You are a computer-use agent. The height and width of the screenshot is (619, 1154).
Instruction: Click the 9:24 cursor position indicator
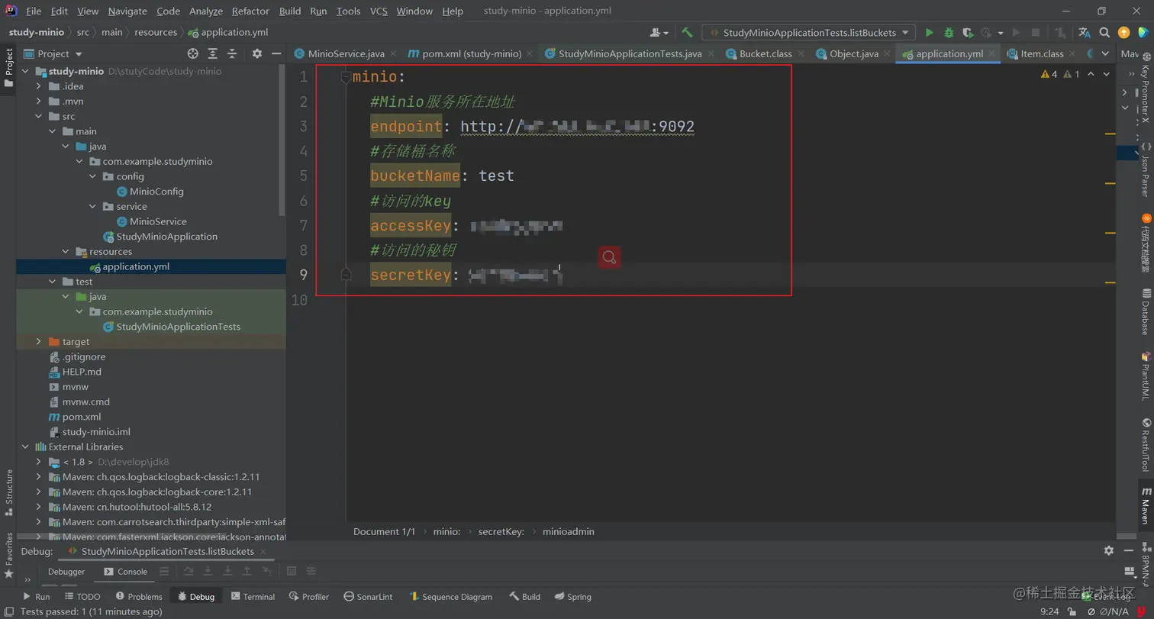coord(1049,611)
